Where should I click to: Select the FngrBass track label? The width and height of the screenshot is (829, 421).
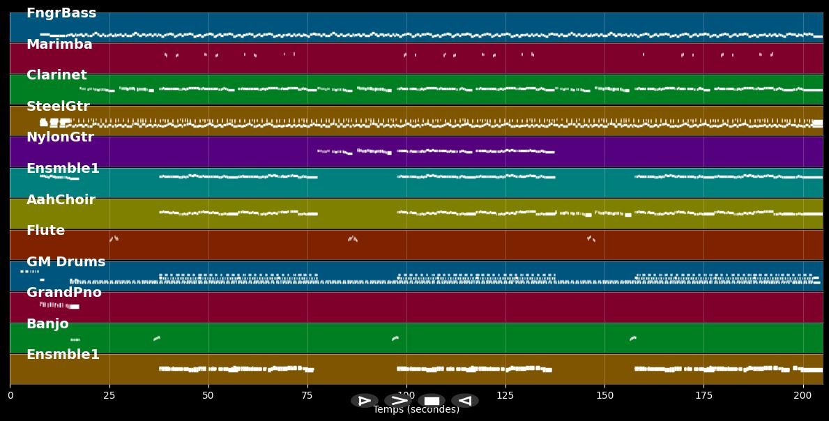point(61,13)
